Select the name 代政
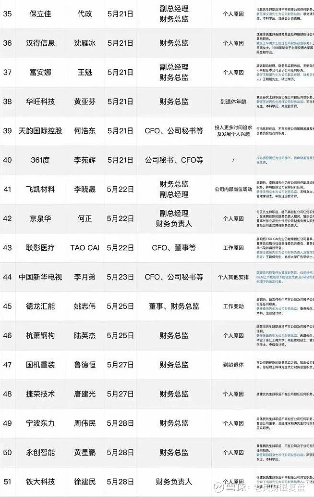Image resolution: width=314 pixels, height=497 pixels. (x=85, y=14)
